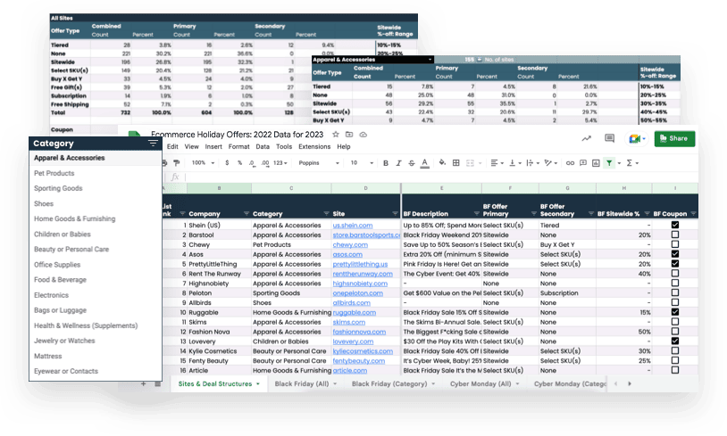Star the Ecommerce Holiday Offers document
Screen dimensions: 727x436
[x=337, y=134]
